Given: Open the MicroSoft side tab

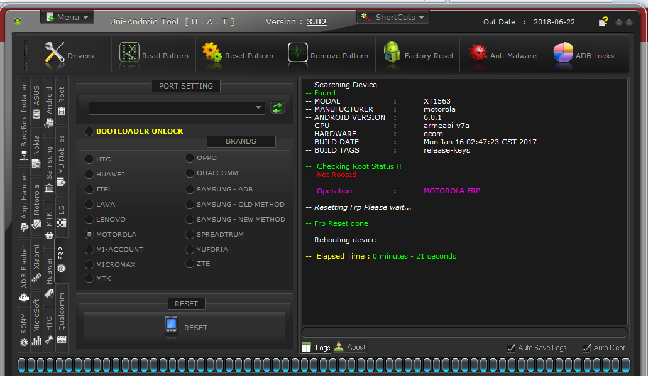Looking at the screenshot, I should 36,322.
